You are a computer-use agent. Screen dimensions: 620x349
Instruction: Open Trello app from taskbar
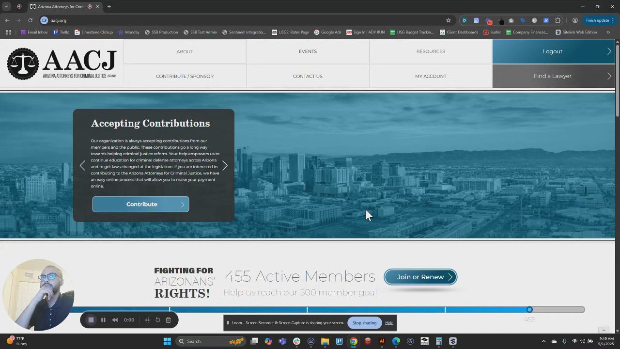tap(339, 341)
